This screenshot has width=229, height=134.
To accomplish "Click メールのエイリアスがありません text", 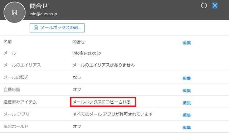I will coord(103,65).
